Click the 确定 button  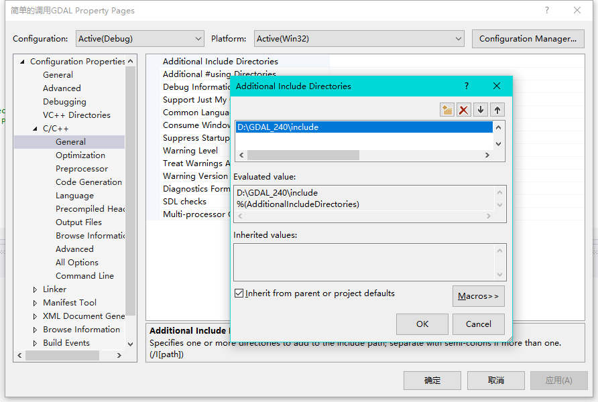click(432, 381)
